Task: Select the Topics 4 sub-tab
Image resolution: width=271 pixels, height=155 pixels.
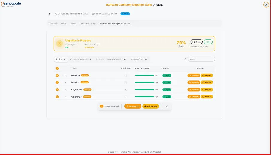Action: (x=61, y=59)
